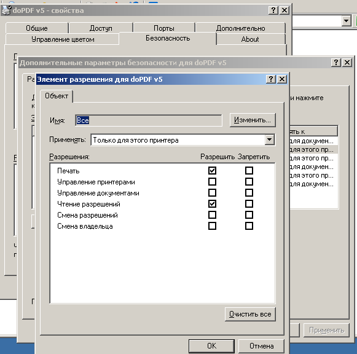Viewport: 357px width, 354px height.
Task: Switch to Порты tab in doPDF properties
Action: pos(164,28)
